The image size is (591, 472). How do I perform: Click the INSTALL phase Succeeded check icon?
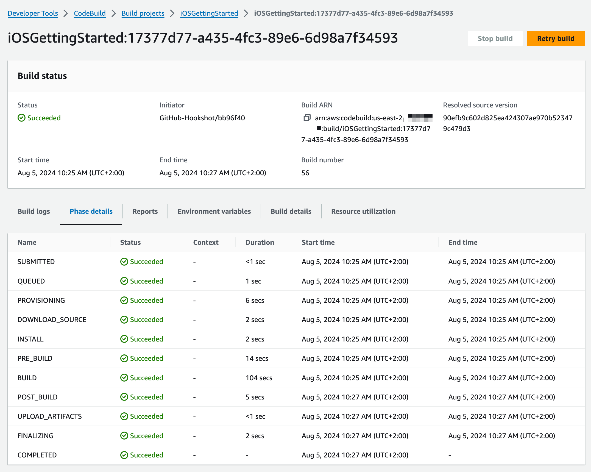(x=124, y=339)
